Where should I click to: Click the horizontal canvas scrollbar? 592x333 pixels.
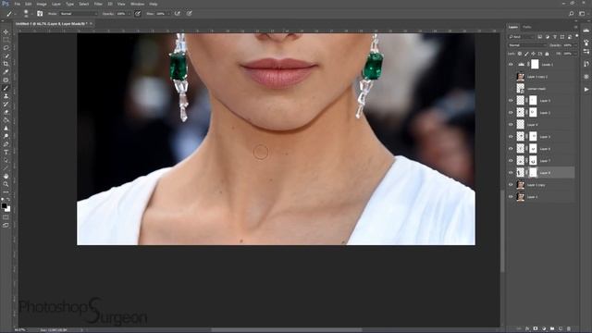point(286,330)
